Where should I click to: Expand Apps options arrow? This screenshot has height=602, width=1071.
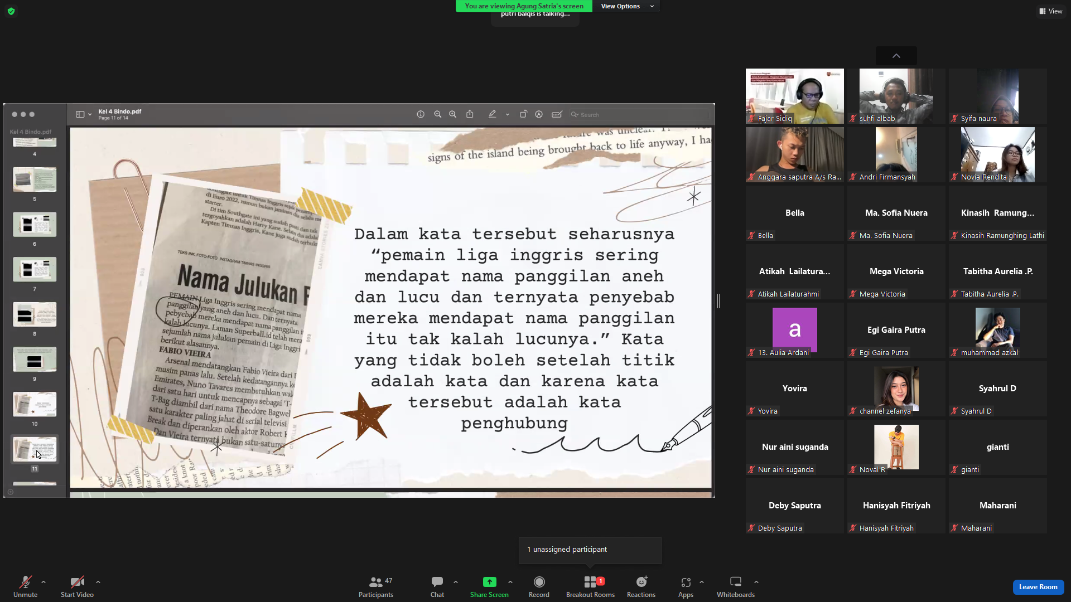[702, 582]
